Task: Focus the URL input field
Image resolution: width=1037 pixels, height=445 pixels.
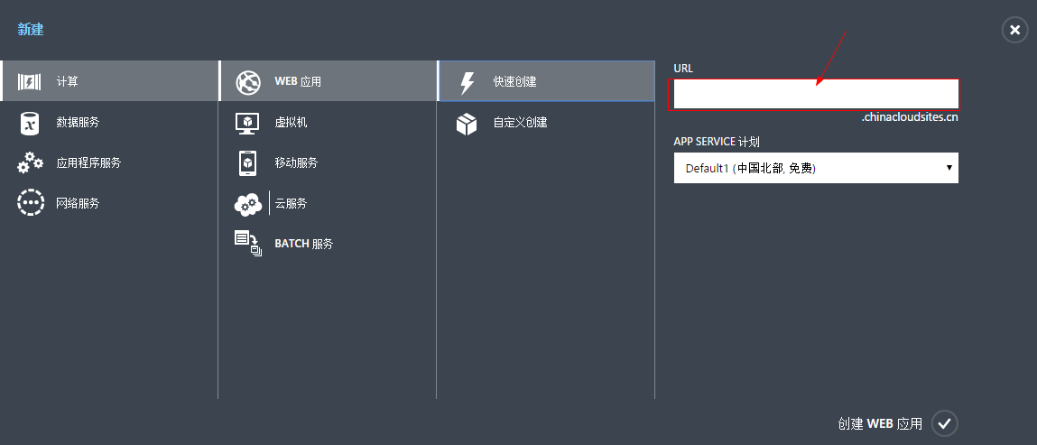Action: tap(815, 94)
